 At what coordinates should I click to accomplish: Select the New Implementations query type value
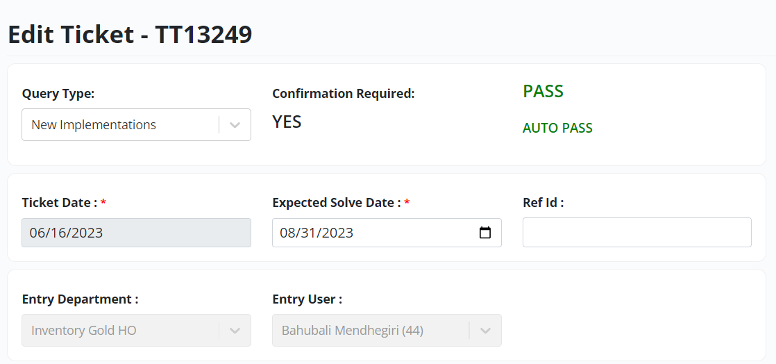click(94, 125)
